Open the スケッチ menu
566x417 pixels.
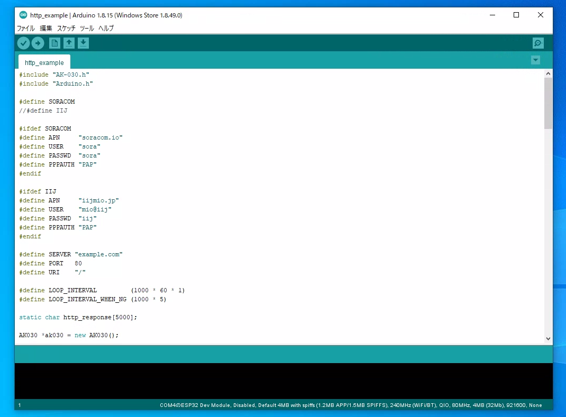point(67,28)
